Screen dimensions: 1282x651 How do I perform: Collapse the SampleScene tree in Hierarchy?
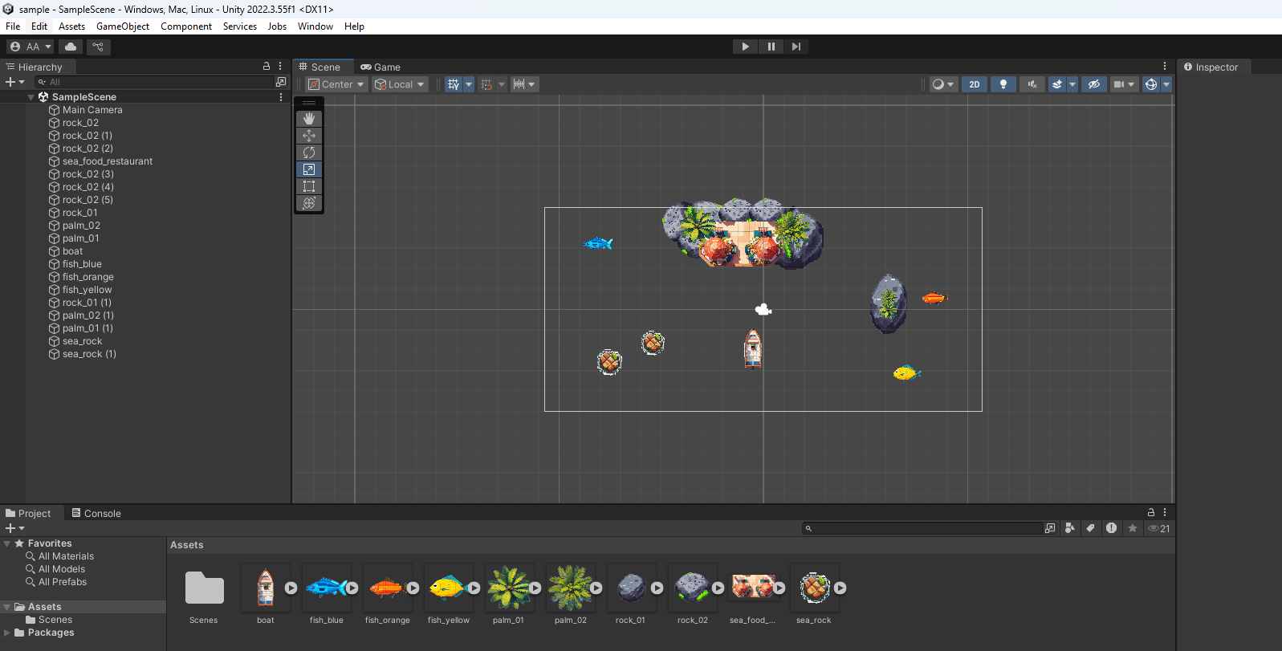tap(31, 97)
